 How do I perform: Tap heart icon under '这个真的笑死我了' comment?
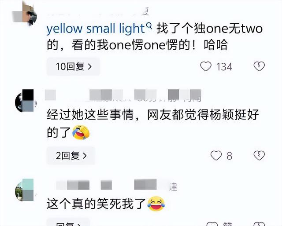[212, 224]
